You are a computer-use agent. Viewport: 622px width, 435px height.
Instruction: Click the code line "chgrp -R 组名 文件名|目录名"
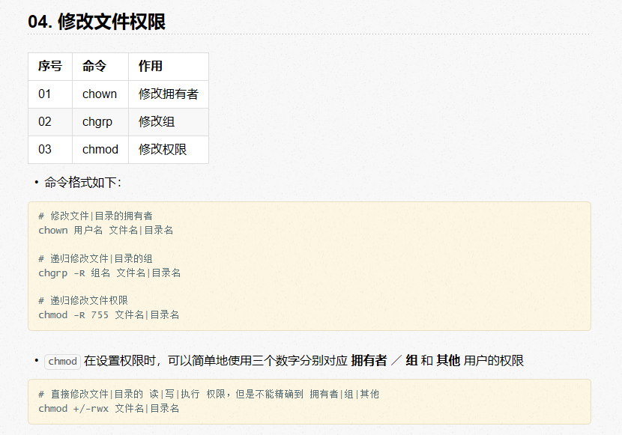pos(109,273)
